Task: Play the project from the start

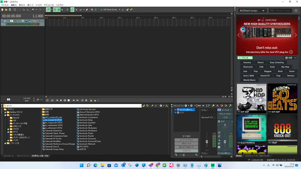Action: point(57,100)
